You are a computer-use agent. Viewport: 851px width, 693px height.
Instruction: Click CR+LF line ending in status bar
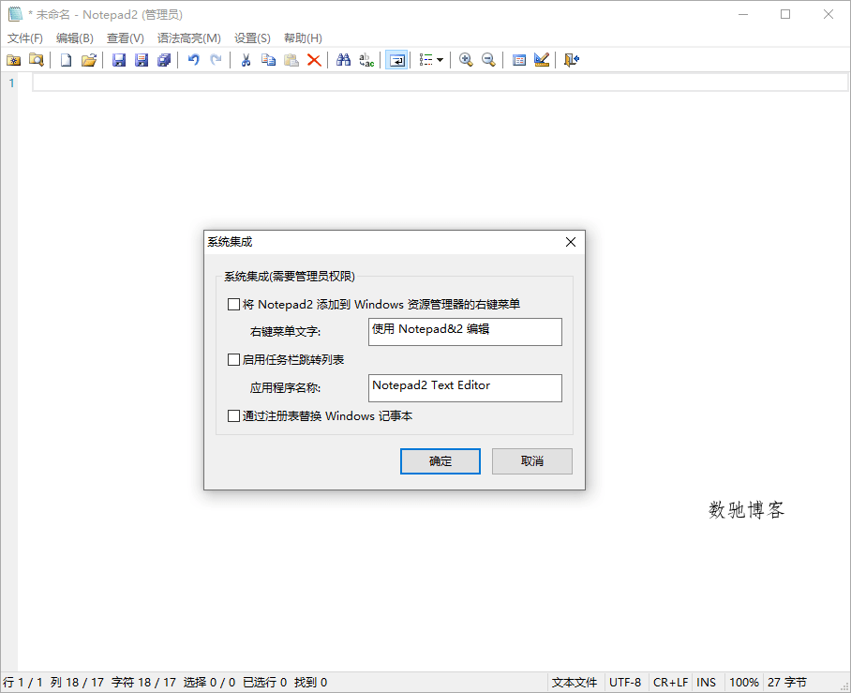coord(670,683)
